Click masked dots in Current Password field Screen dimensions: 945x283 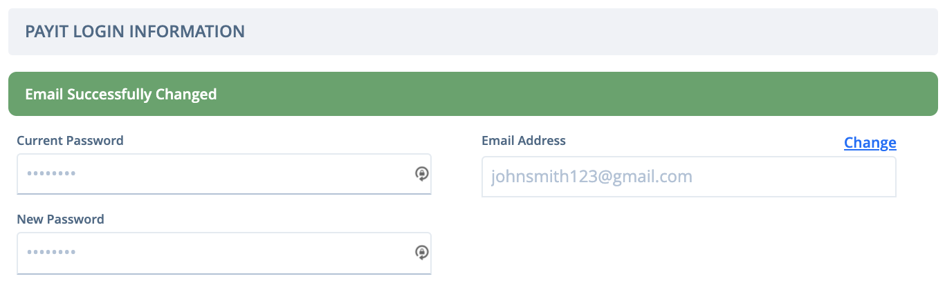51,174
